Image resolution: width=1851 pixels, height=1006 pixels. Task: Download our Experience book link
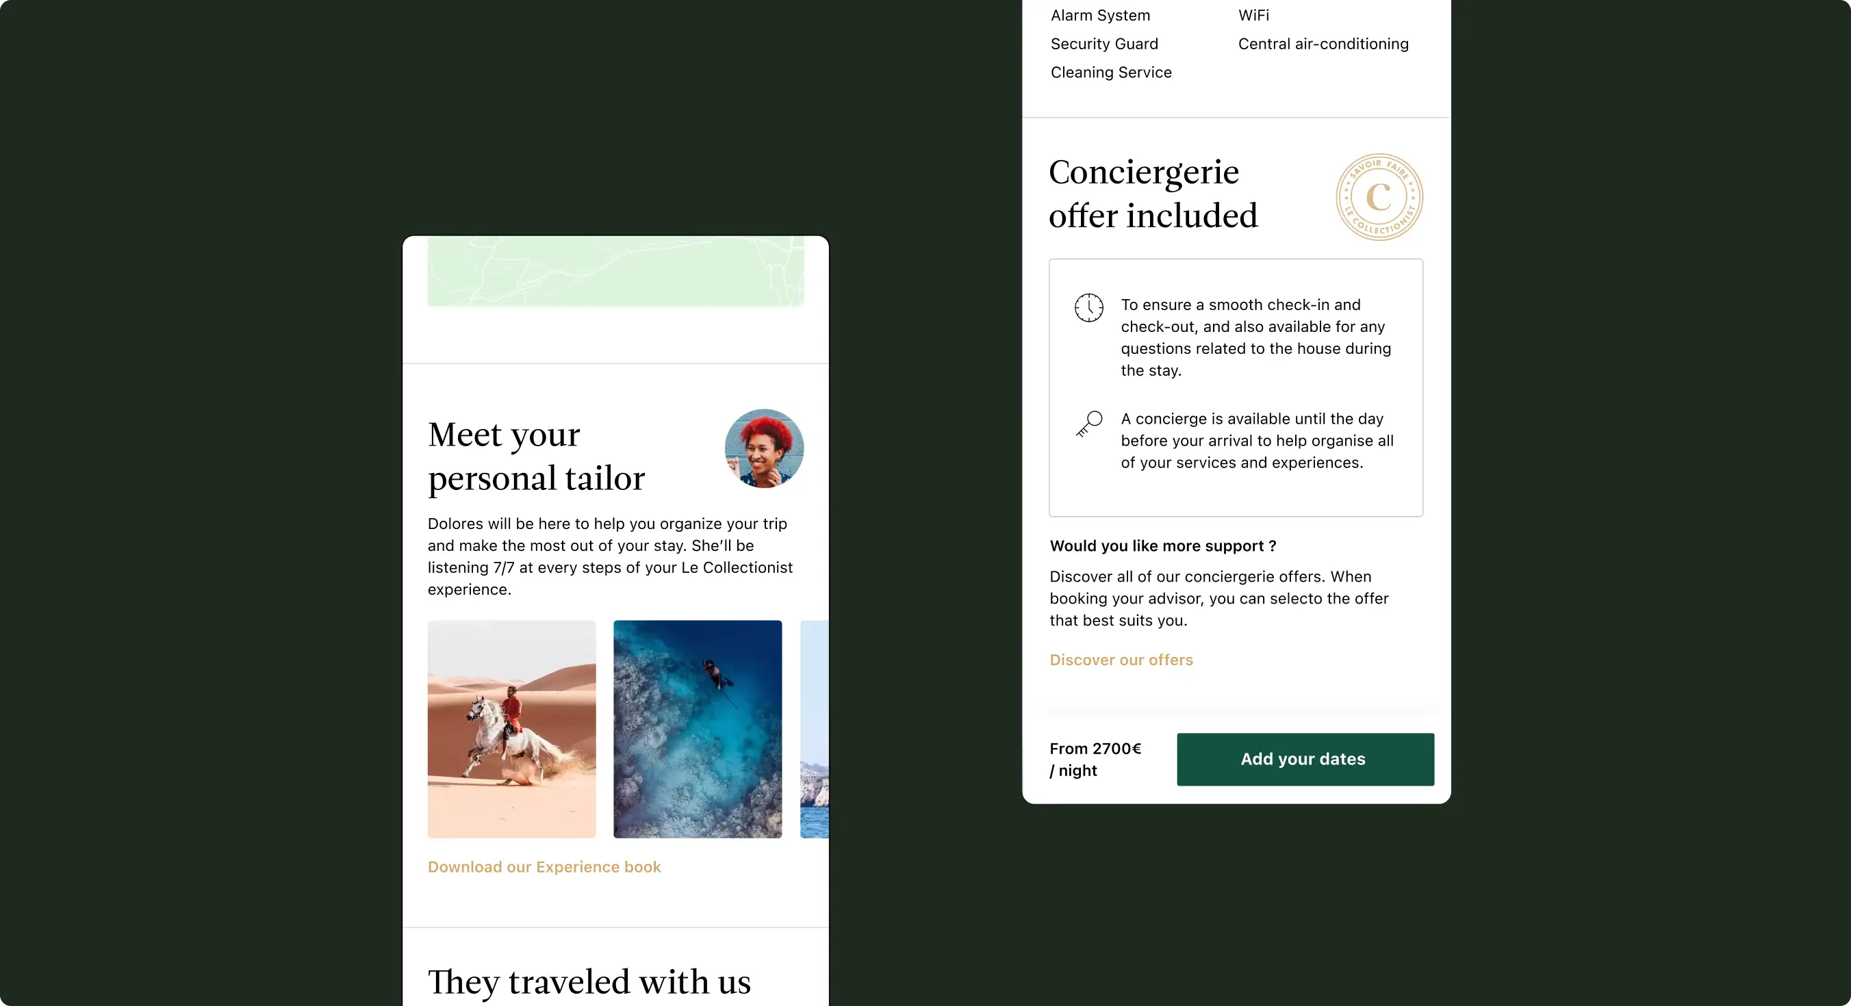pyautogui.click(x=544, y=866)
